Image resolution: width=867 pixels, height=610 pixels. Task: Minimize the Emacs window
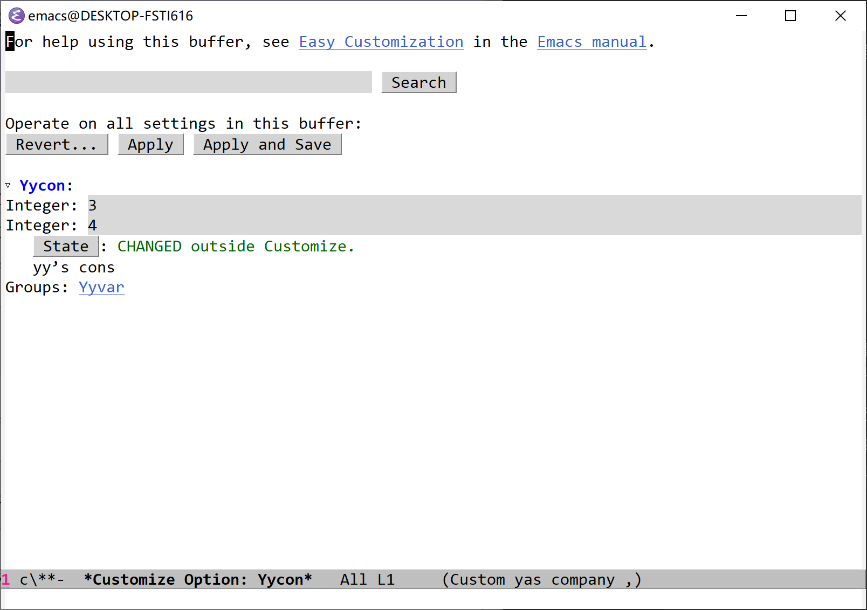coord(741,16)
